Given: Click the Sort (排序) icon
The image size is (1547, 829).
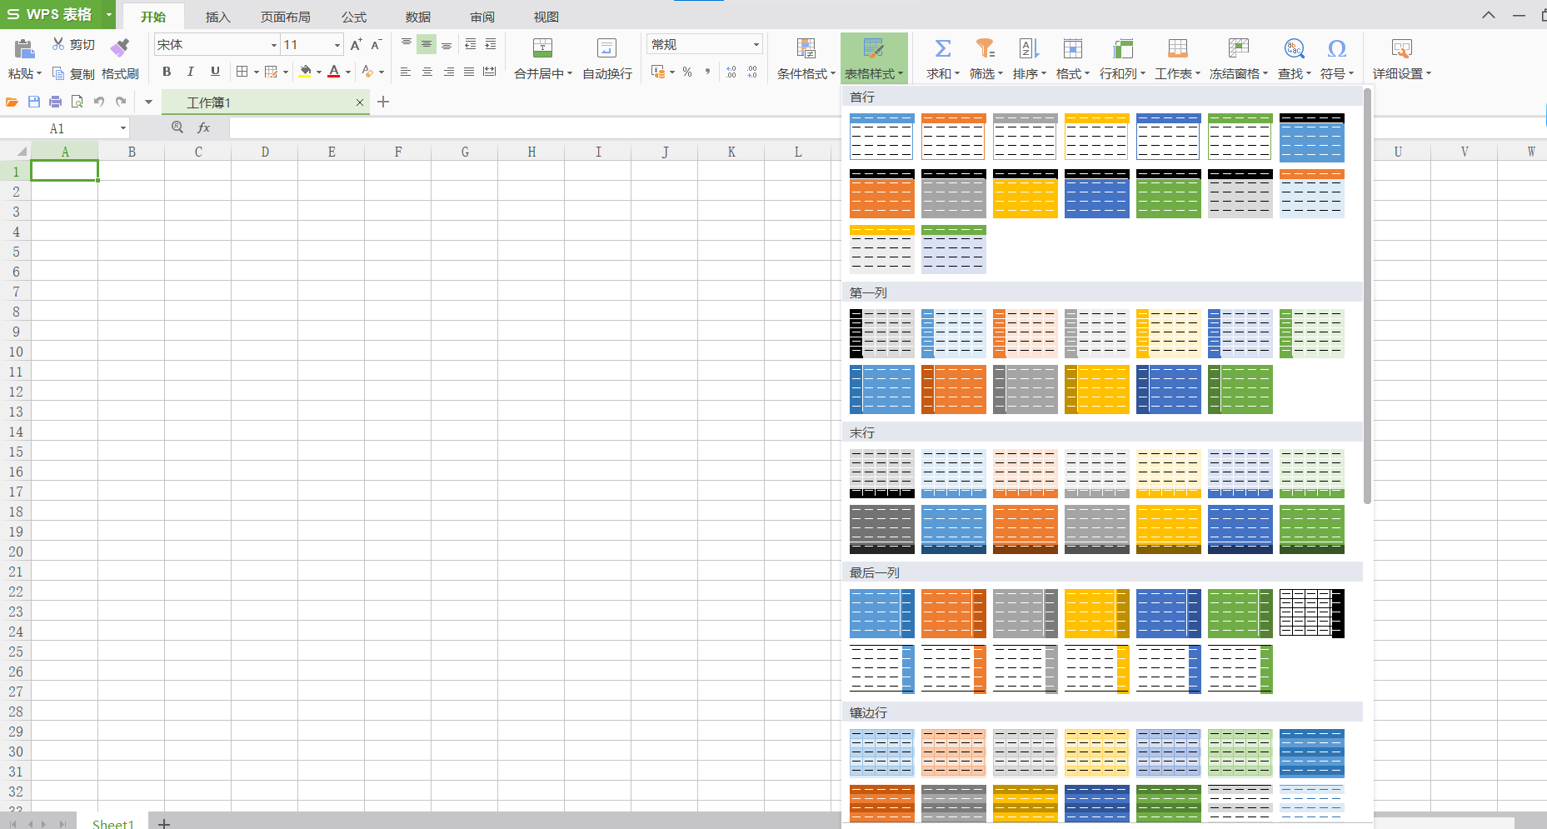Looking at the screenshot, I should (1029, 49).
